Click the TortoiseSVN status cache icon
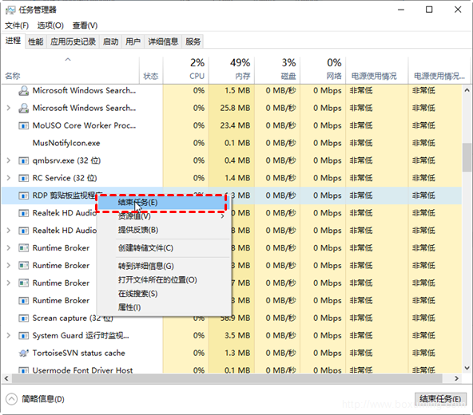The image size is (473, 415). [x=23, y=353]
